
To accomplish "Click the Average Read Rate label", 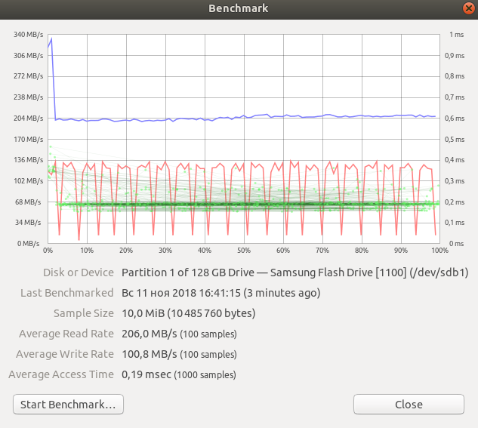I will click(66, 334).
